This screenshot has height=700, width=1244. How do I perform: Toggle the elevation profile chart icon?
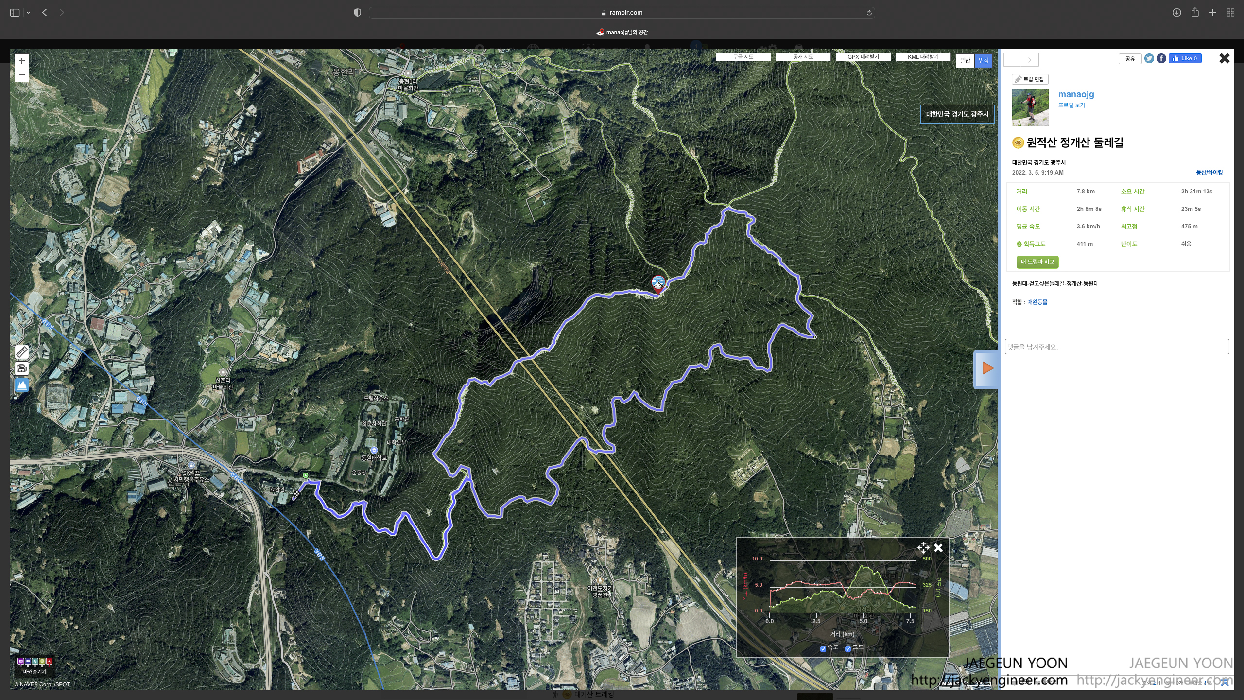tap(22, 385)
